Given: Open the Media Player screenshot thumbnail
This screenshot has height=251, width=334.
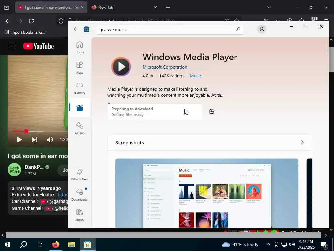Looking at the screenshot, I should (x=207, y=193).
